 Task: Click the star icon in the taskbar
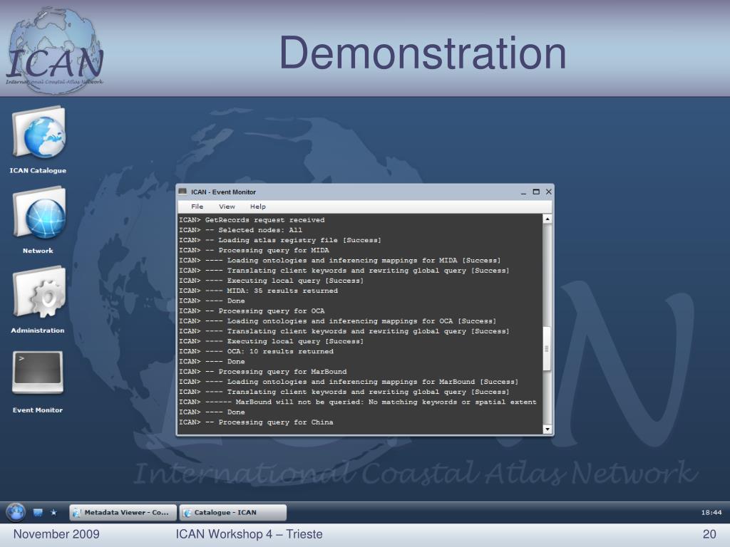[53, 512]
